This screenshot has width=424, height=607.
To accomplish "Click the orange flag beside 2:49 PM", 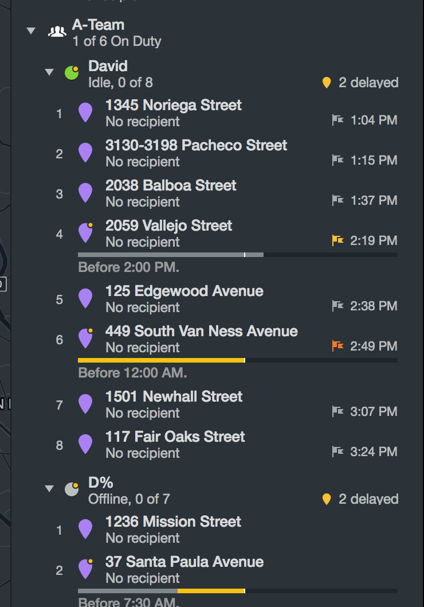I will [338, 346].
